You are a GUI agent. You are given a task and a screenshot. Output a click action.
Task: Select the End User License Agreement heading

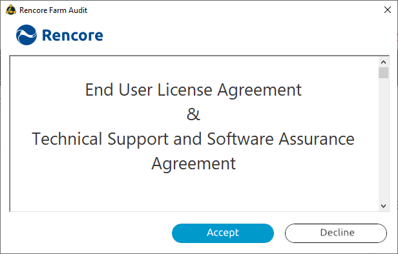[193, 90]
